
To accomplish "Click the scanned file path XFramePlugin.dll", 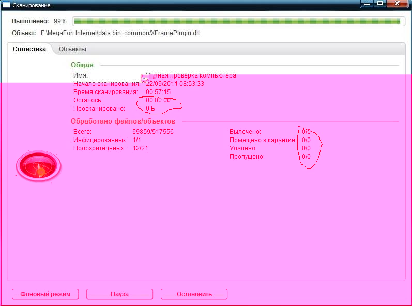I will 120,33.
